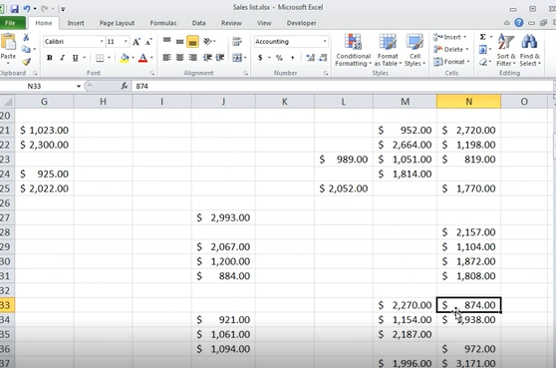The width and height of the screenshot is (556, 368).
Task: Increase font size with Grow Font icon
Action: 137,42
